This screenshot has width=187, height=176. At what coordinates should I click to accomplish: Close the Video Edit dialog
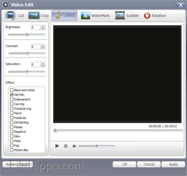click(x=181, y=5)
